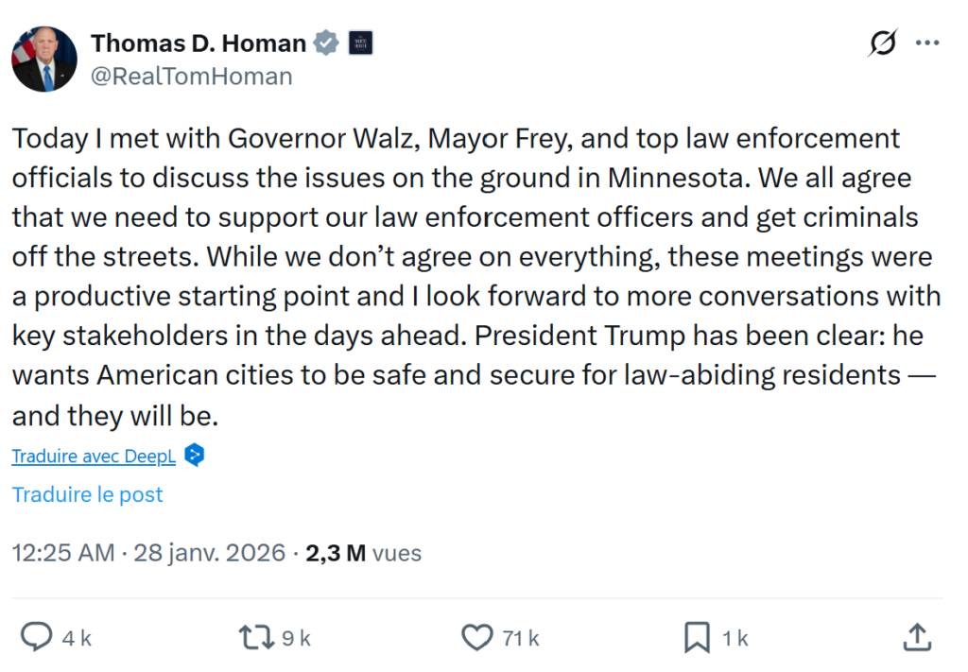The image size is (968, 672).
Task: Click the affiliation badge beside the verified checkmark
Action: 361,43
